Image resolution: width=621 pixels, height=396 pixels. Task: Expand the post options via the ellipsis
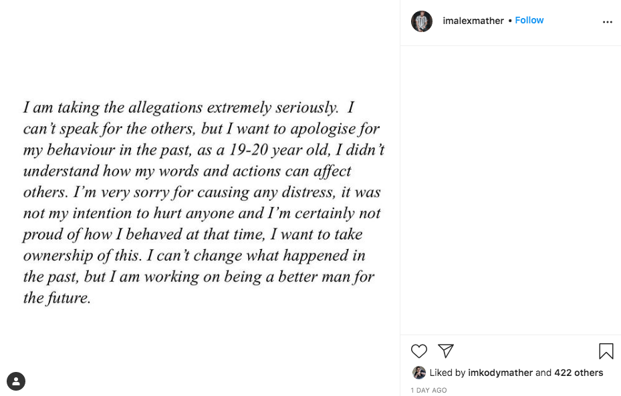pos(607,21)
